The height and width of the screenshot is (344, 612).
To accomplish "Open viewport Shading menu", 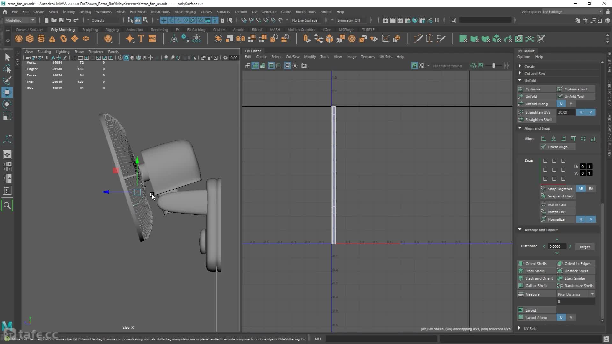I will point(44,52).
